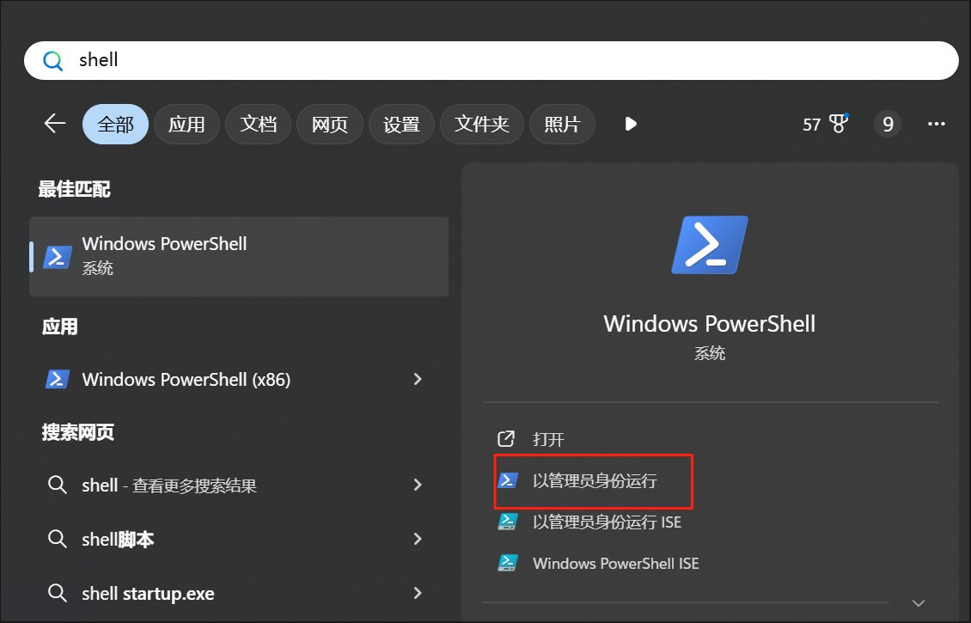Expand chevron for 'shell - 查看更多搜索结果'
Viewport: 971px width, 623px height.
point(418,485)
